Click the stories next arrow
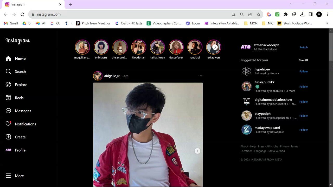 (x=215, y=47)
